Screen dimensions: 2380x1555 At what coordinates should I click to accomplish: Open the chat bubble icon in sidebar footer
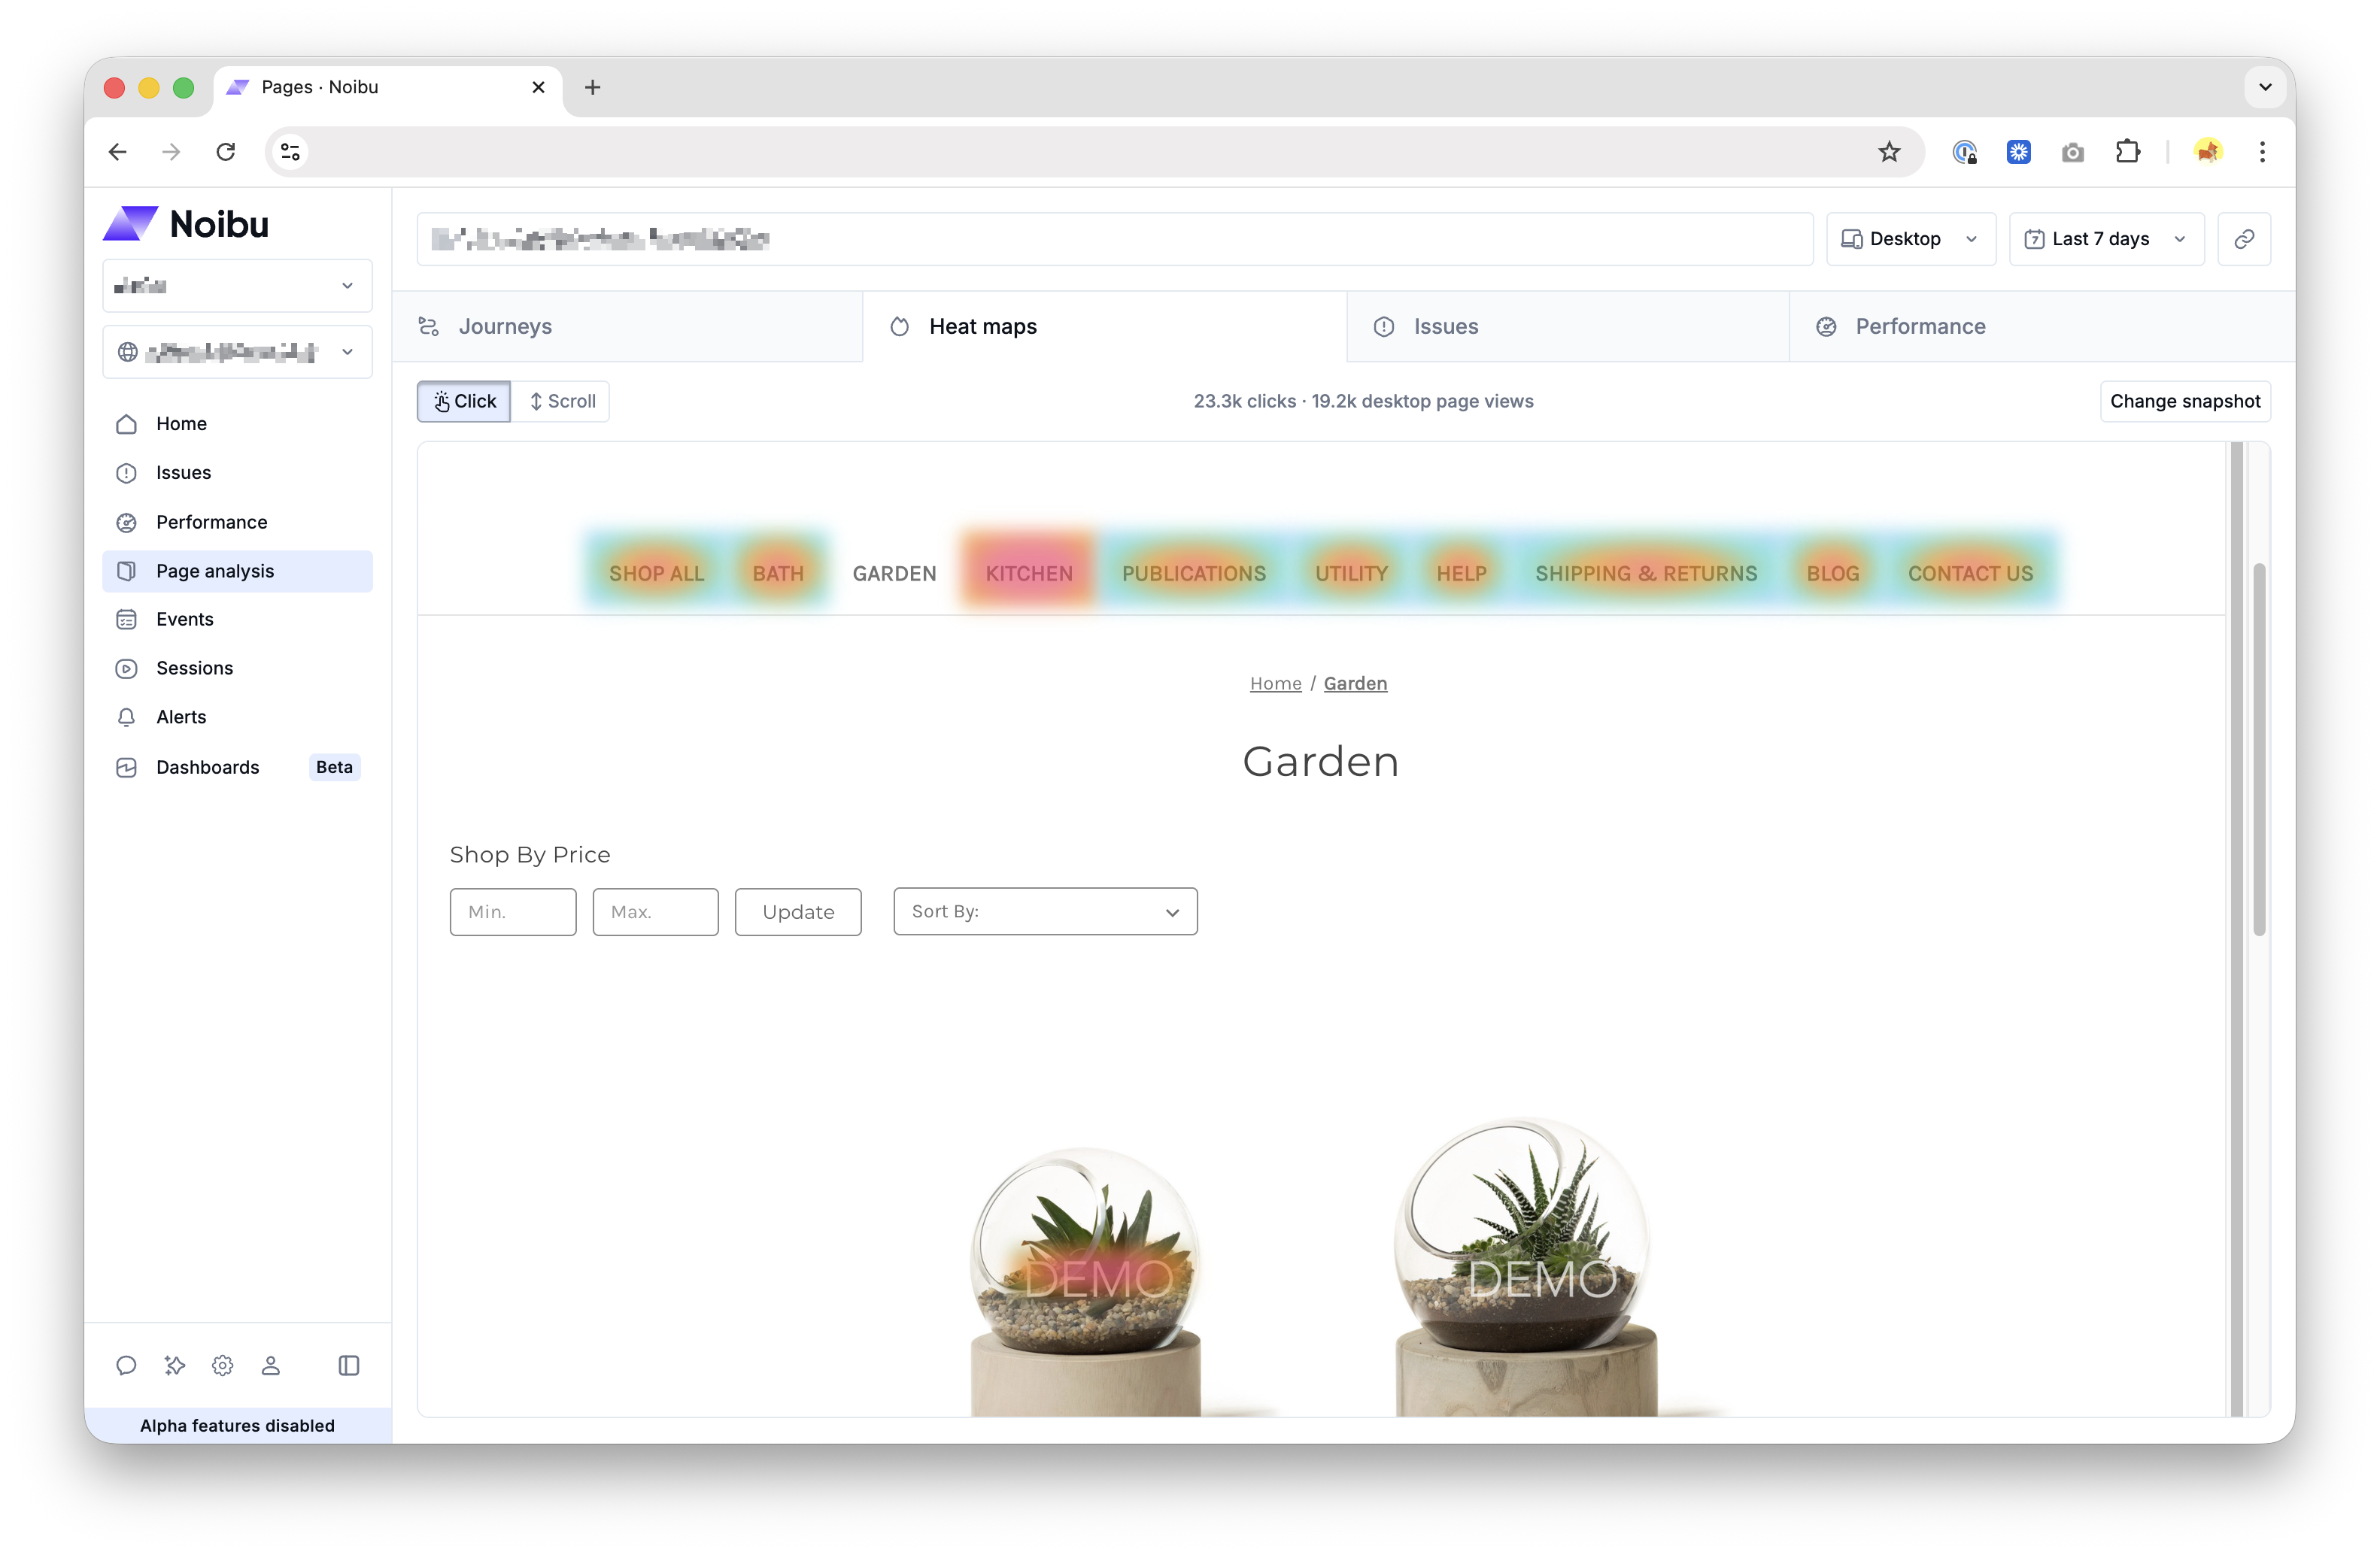coord(126,1365)
